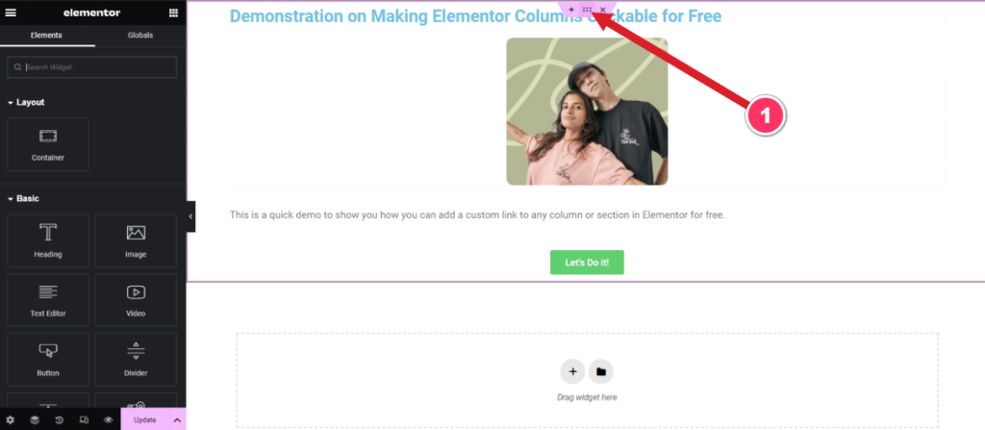
Task: Pick the Button widget
Action: click(48, 359)
